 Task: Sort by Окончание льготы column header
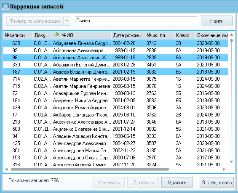coord(212,35)
